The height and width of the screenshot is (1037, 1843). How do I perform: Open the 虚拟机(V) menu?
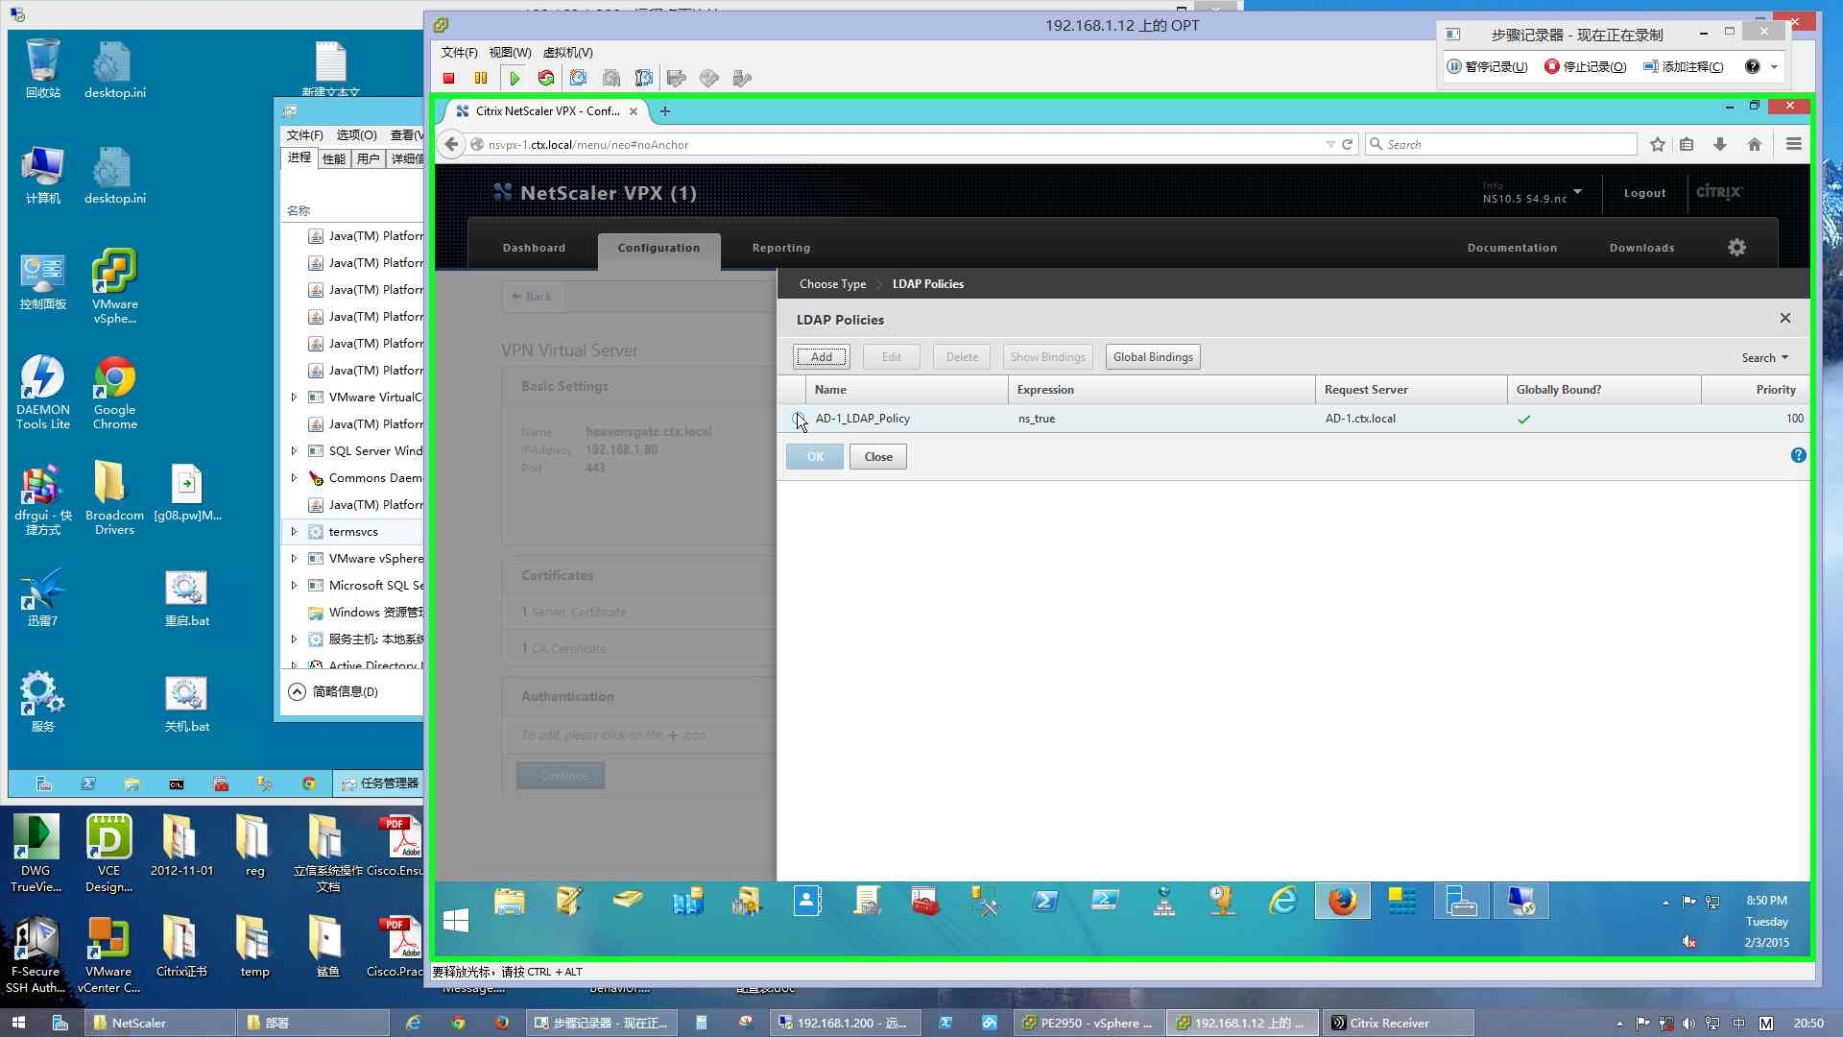pos(568,53)
